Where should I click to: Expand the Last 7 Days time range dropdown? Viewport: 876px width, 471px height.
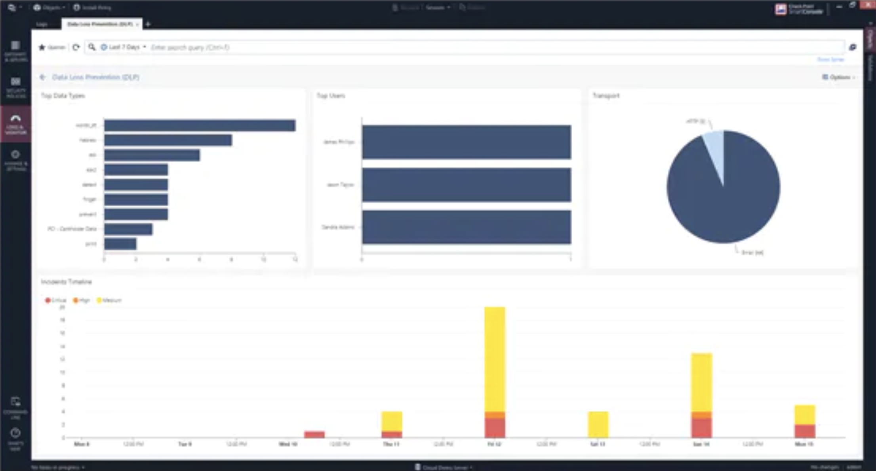(124, 47)
